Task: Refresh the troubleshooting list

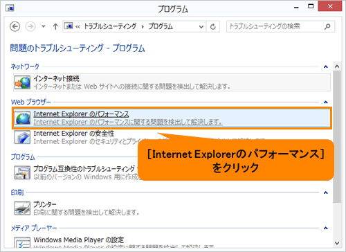Action: [x=213, y=27]
